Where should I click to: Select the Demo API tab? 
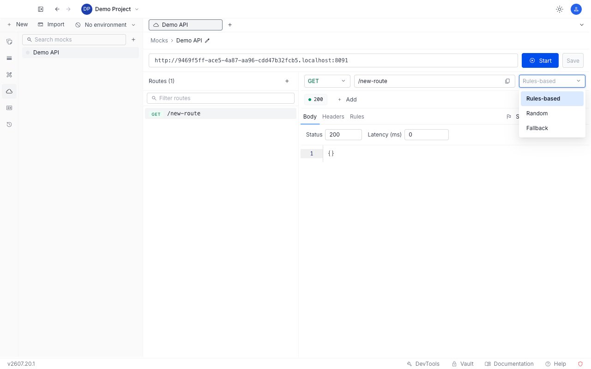[186, 25]
